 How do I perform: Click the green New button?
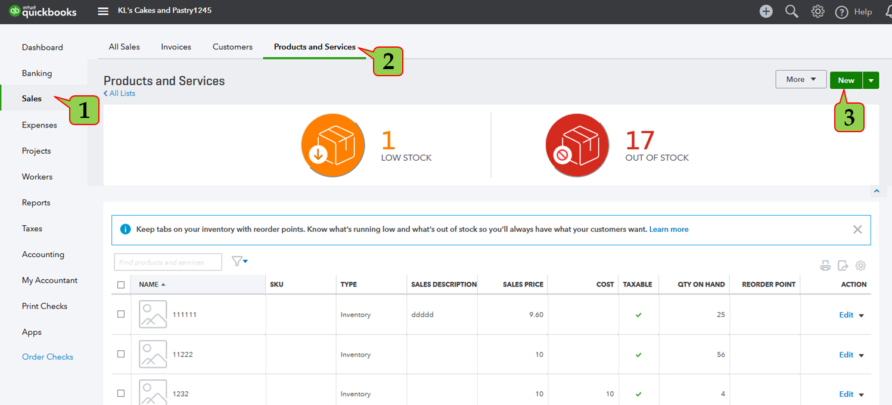[x=846, y=80]
